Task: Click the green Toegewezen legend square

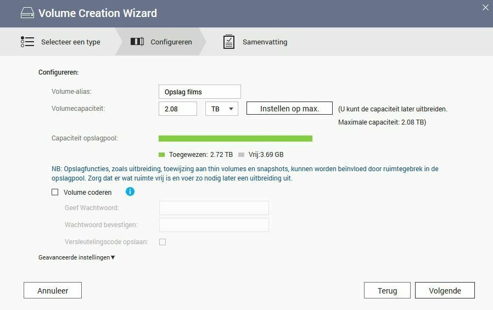Action: point(161,155)
